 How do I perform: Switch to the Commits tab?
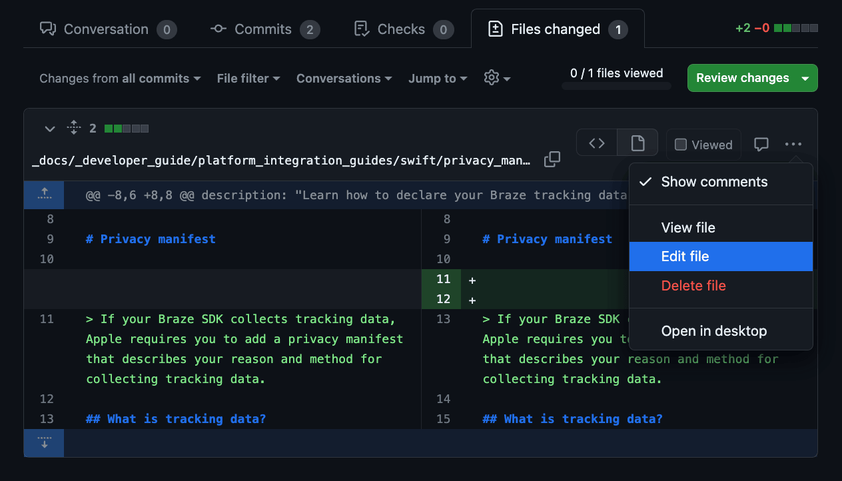[x=264, y=29]
